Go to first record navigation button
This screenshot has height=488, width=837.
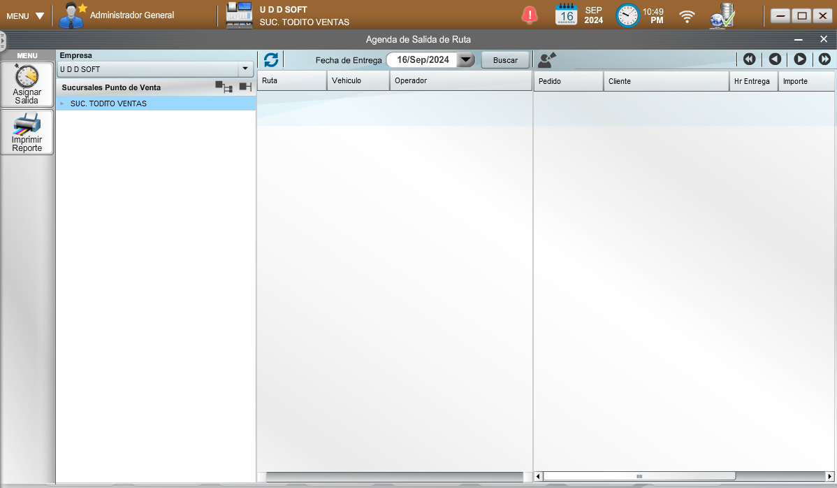point(749,60)
